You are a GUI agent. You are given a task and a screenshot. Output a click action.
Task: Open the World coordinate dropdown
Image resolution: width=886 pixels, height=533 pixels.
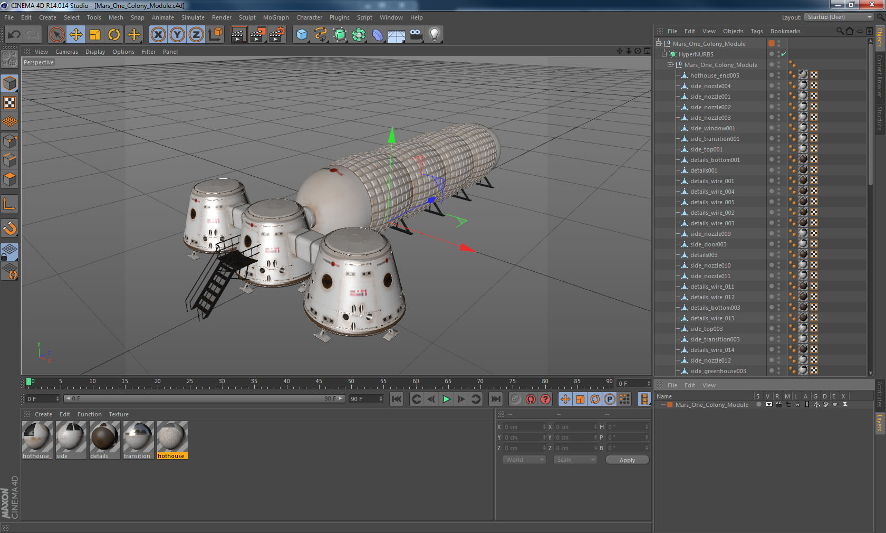coord(524,460)
